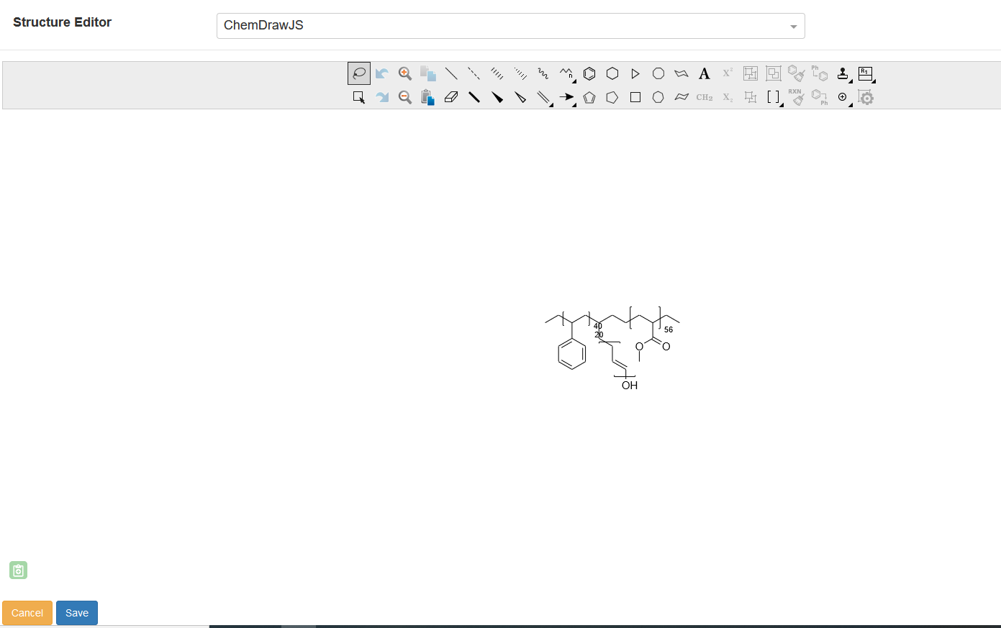
Task: Click the Undo icon
Action: coord(381,73)
